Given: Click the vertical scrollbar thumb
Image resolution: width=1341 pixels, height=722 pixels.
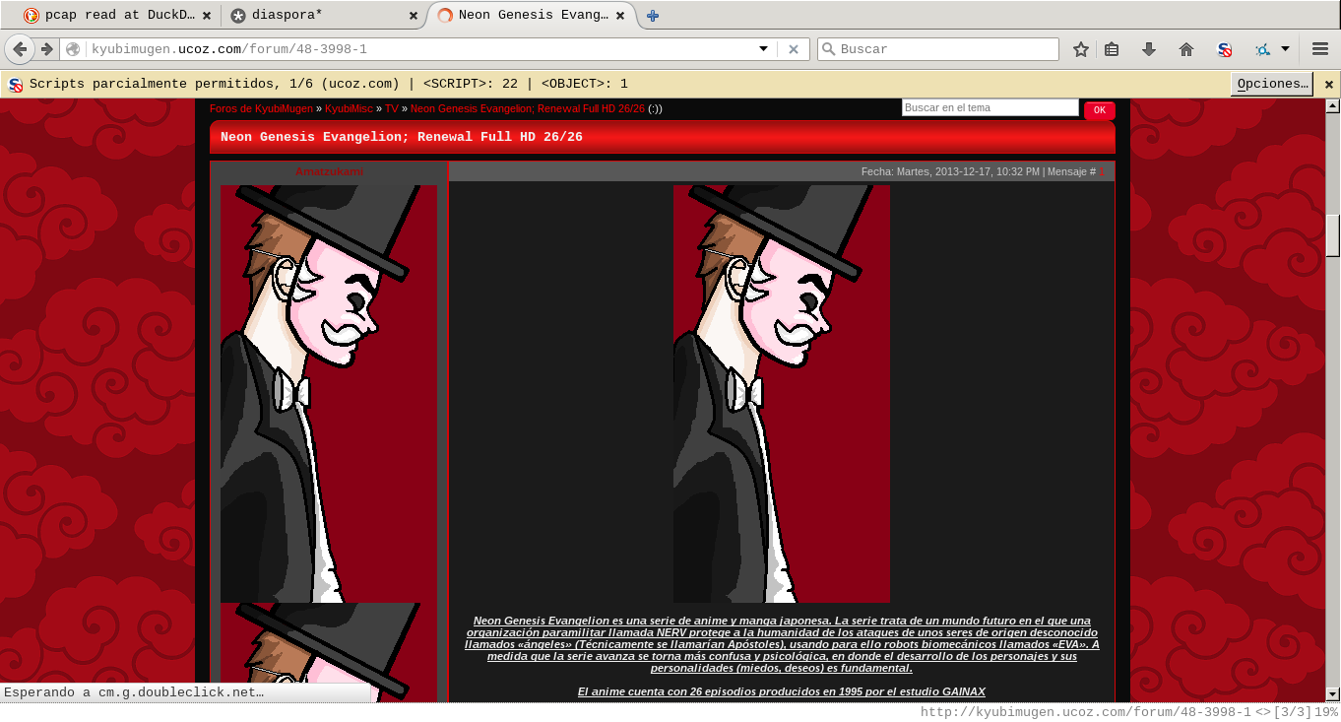Looking at the screenshot, I should coord(1333,234).
